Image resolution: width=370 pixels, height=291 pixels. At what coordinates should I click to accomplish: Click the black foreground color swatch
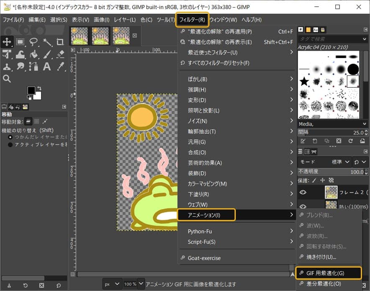(31, 90)
